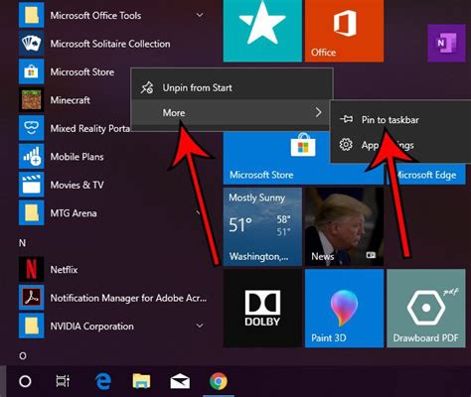Launch Netflix from its red N icon
Viewport: 471px width, 397px height.
tap(31, 269)
